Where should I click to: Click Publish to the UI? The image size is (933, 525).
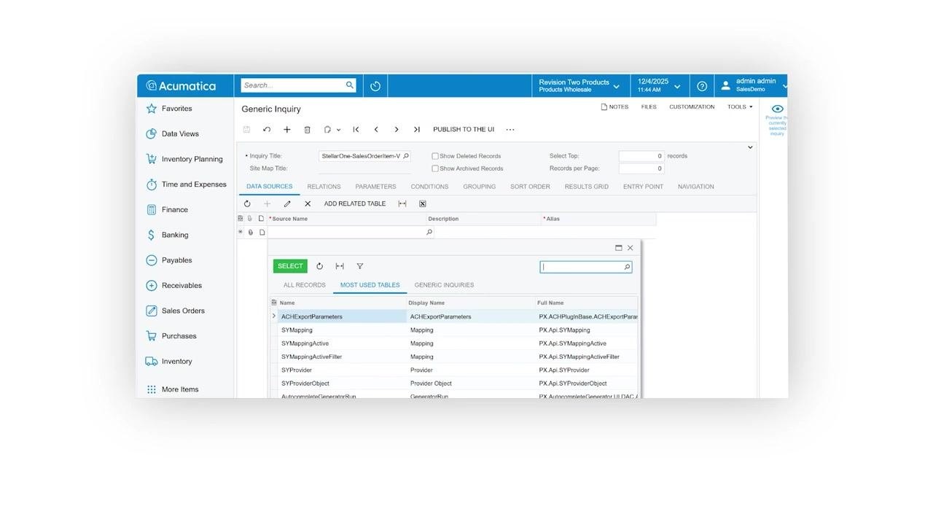[464, 130]
